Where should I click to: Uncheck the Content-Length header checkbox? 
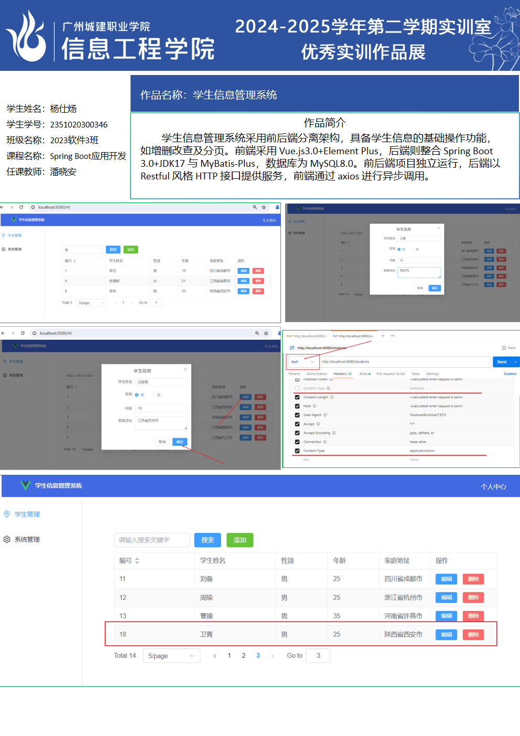297,397
